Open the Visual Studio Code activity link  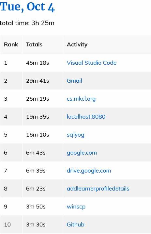[x=91, y=63]
